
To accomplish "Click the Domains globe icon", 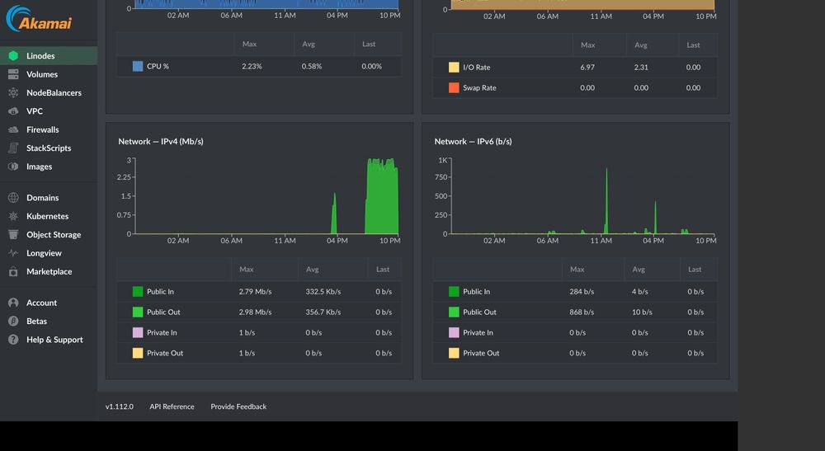I will pos(14,198).
